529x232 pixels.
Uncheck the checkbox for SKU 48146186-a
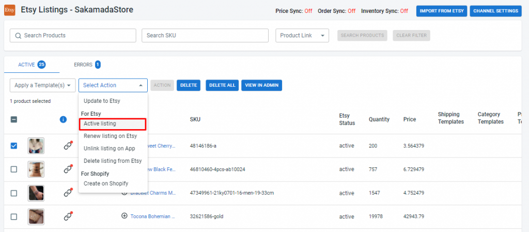(x=14, y=146)
